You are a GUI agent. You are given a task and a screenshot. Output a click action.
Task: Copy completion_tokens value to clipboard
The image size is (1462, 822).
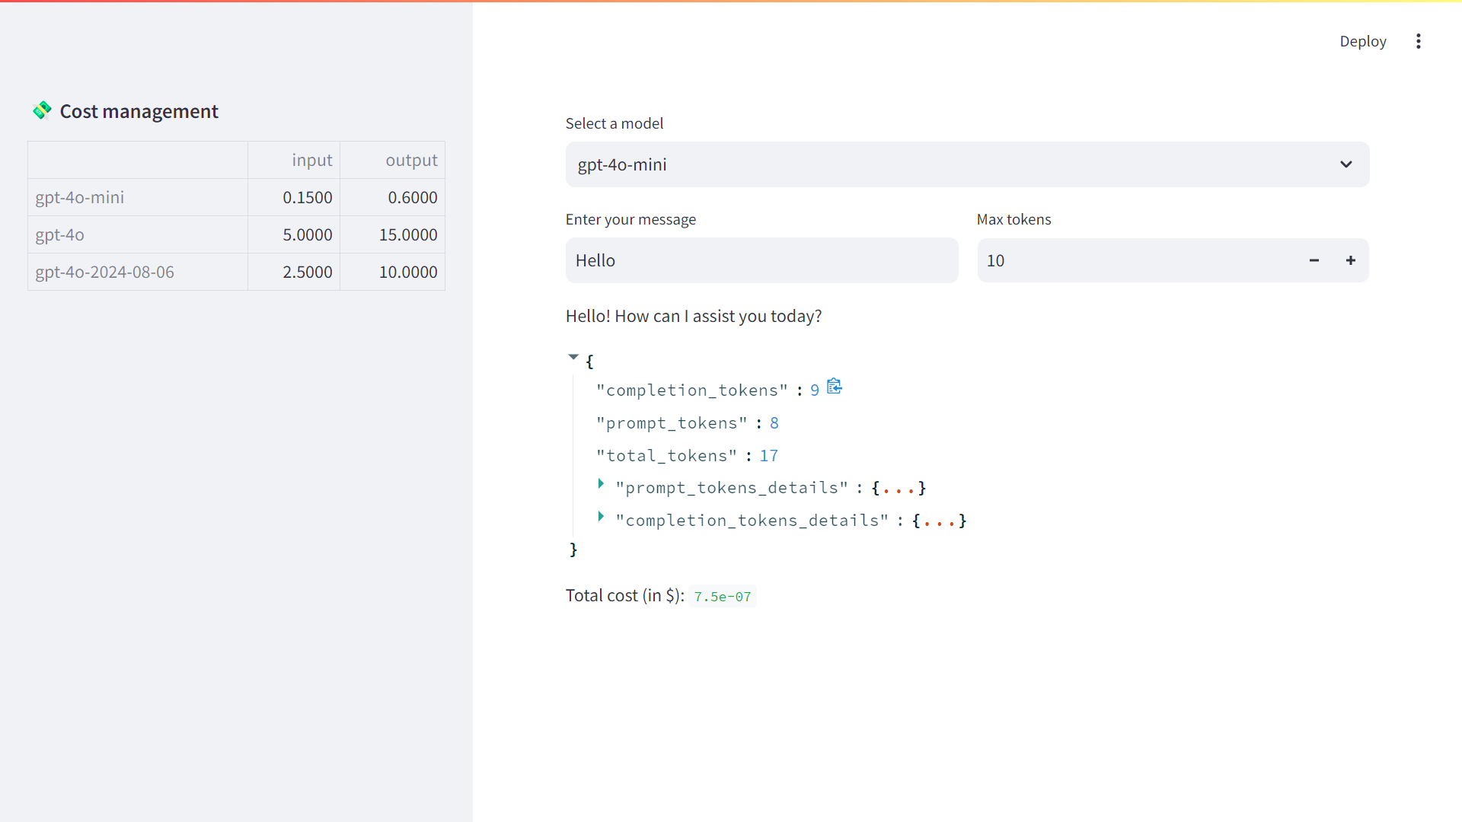[835, 387]
